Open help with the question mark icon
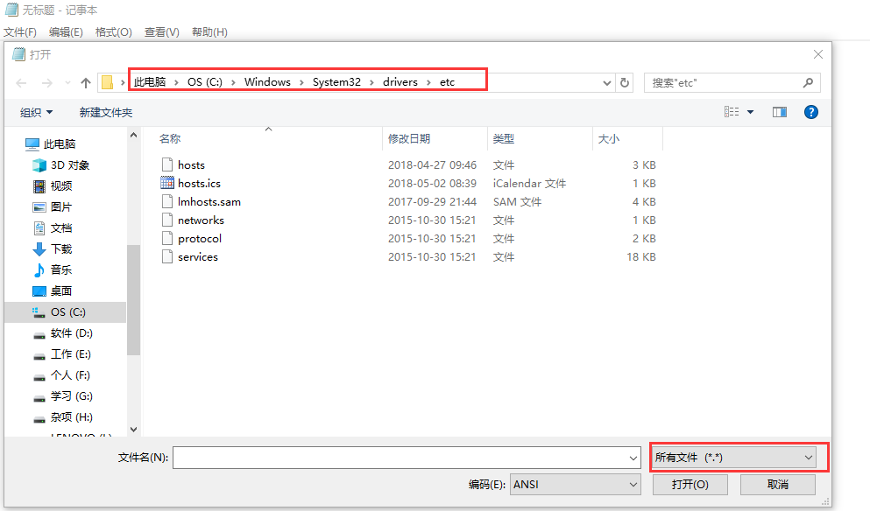The image size is (870, 511). point(810,112)
